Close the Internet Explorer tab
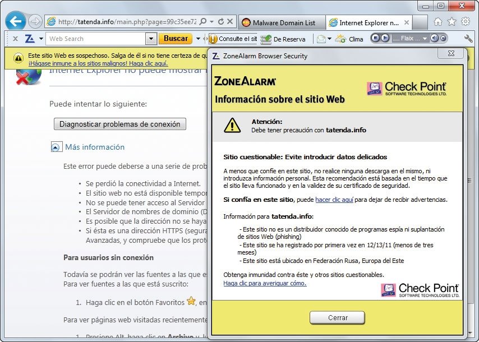Screen dimensions: 479x342 (x=407, y=22)
